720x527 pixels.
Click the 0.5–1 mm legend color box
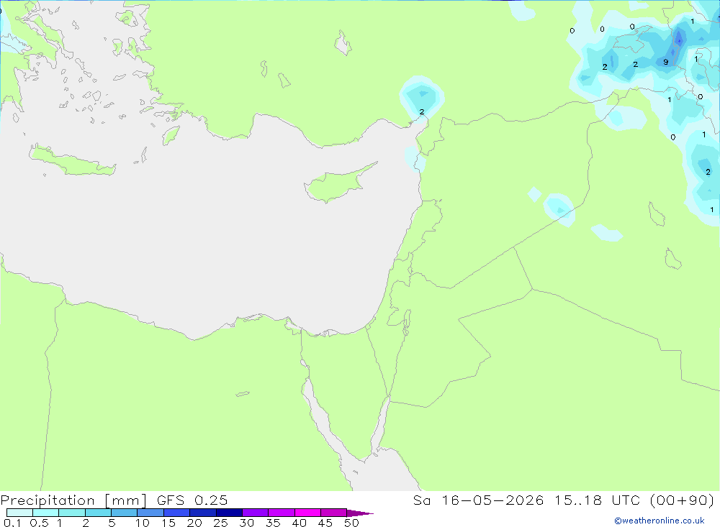click(x=45, y=513)
